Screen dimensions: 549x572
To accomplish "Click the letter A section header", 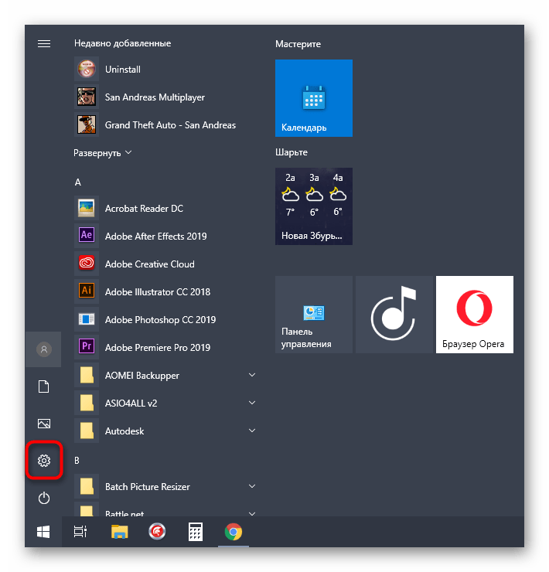I will click(x=78, y=182).
